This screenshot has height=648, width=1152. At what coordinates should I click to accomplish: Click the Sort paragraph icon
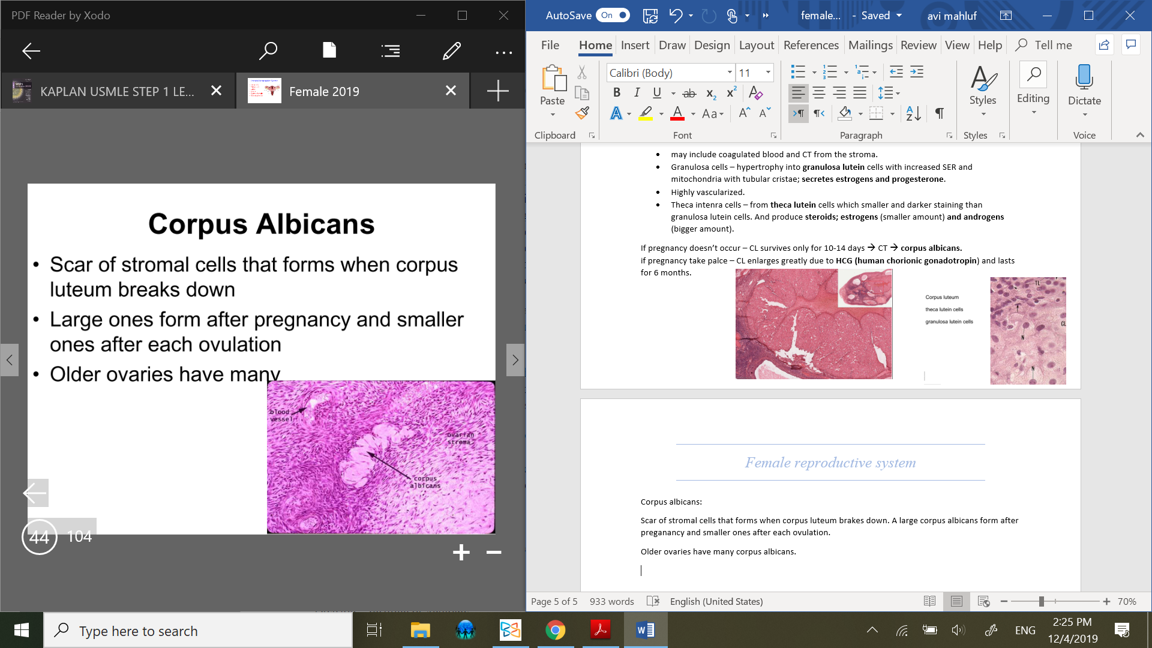(x=913, y=113)
